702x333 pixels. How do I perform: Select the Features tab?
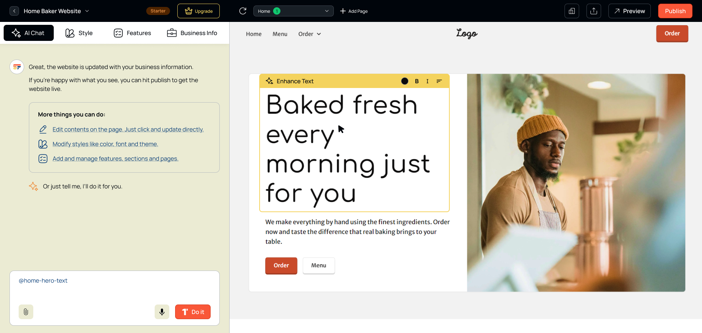132,33
